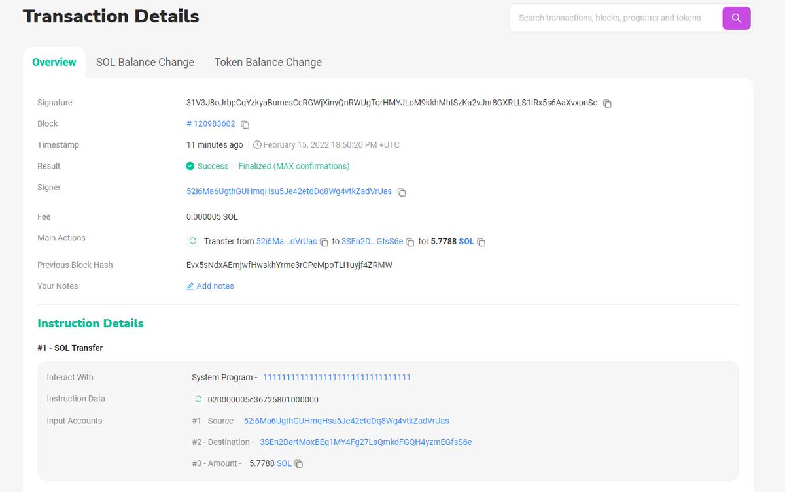Toggle the Instruction Data decode icon
The width and height of the screenshot is (785, 492).
(x=198, y=399)
